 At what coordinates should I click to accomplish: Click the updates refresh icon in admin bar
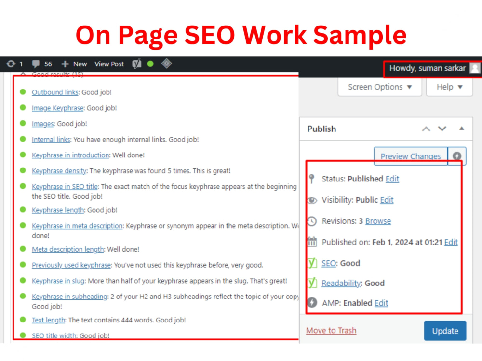tap(11, 64)
